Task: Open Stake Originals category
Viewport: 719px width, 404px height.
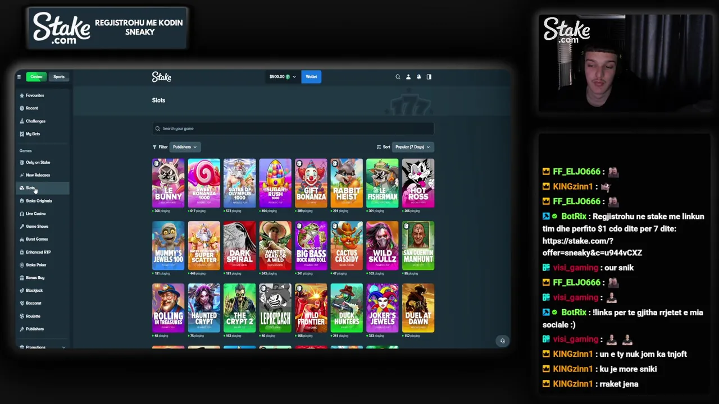Action: [x=43, y=201]
